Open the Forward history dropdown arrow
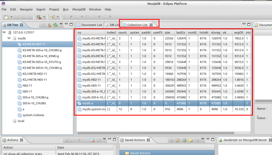This screenshot has height=155, width=272. (110, 17)
